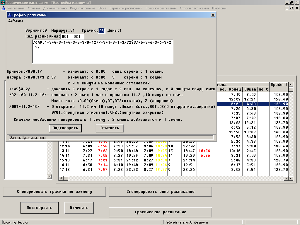300x225 pixels.
Task: Click Сгенерировать графики по шаблону button
Action: tap(54, 192)
